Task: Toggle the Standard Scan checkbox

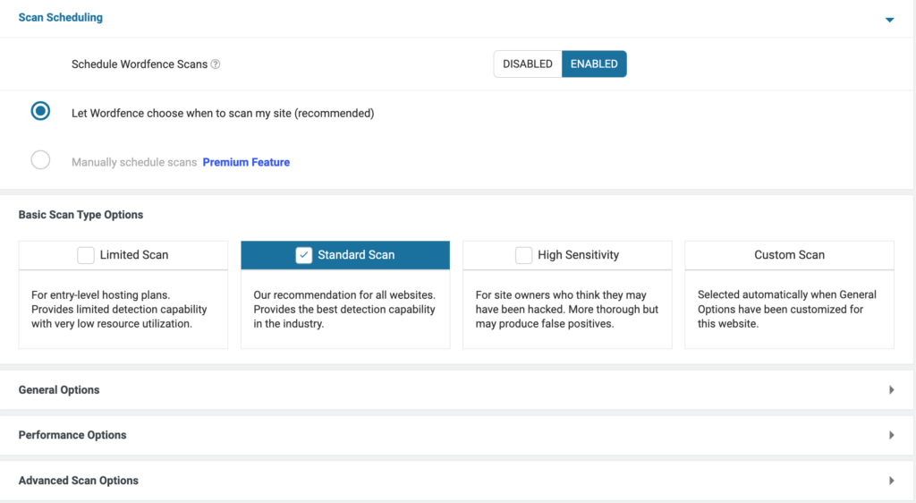Action: pyautogui.click(x=304, y=255)
